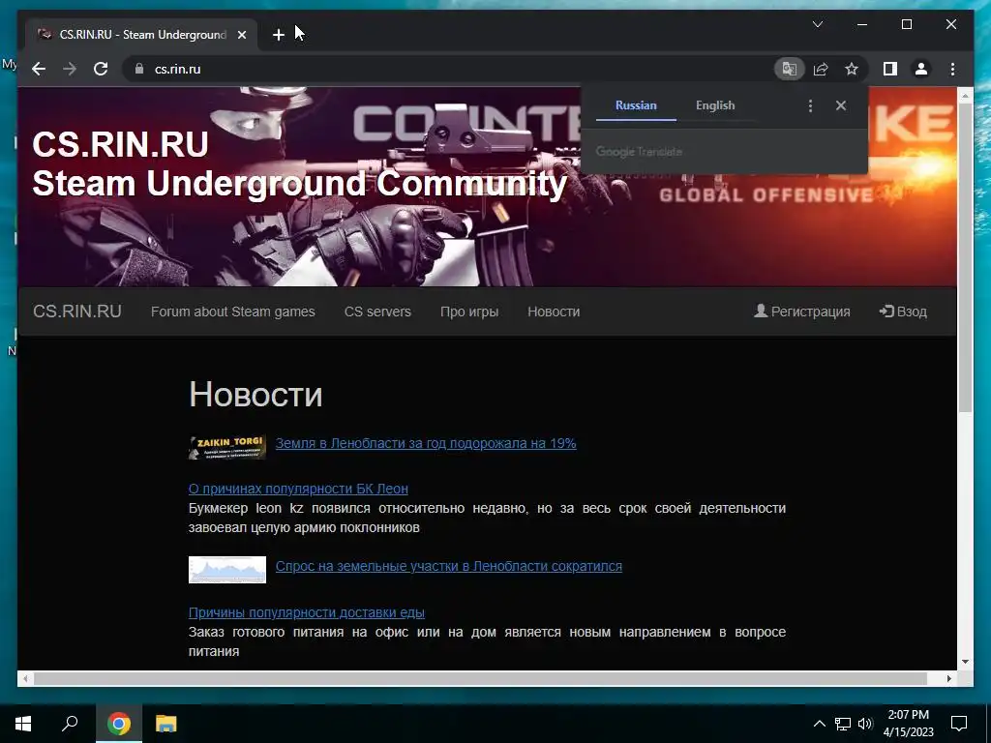Open the Новости nav item
This screenshot has height=743, width=991.
point(554,312)
